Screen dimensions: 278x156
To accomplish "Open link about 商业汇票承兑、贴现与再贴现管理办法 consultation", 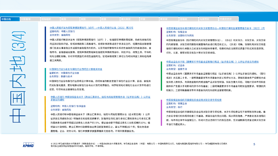I will click(x=100, y=98).
